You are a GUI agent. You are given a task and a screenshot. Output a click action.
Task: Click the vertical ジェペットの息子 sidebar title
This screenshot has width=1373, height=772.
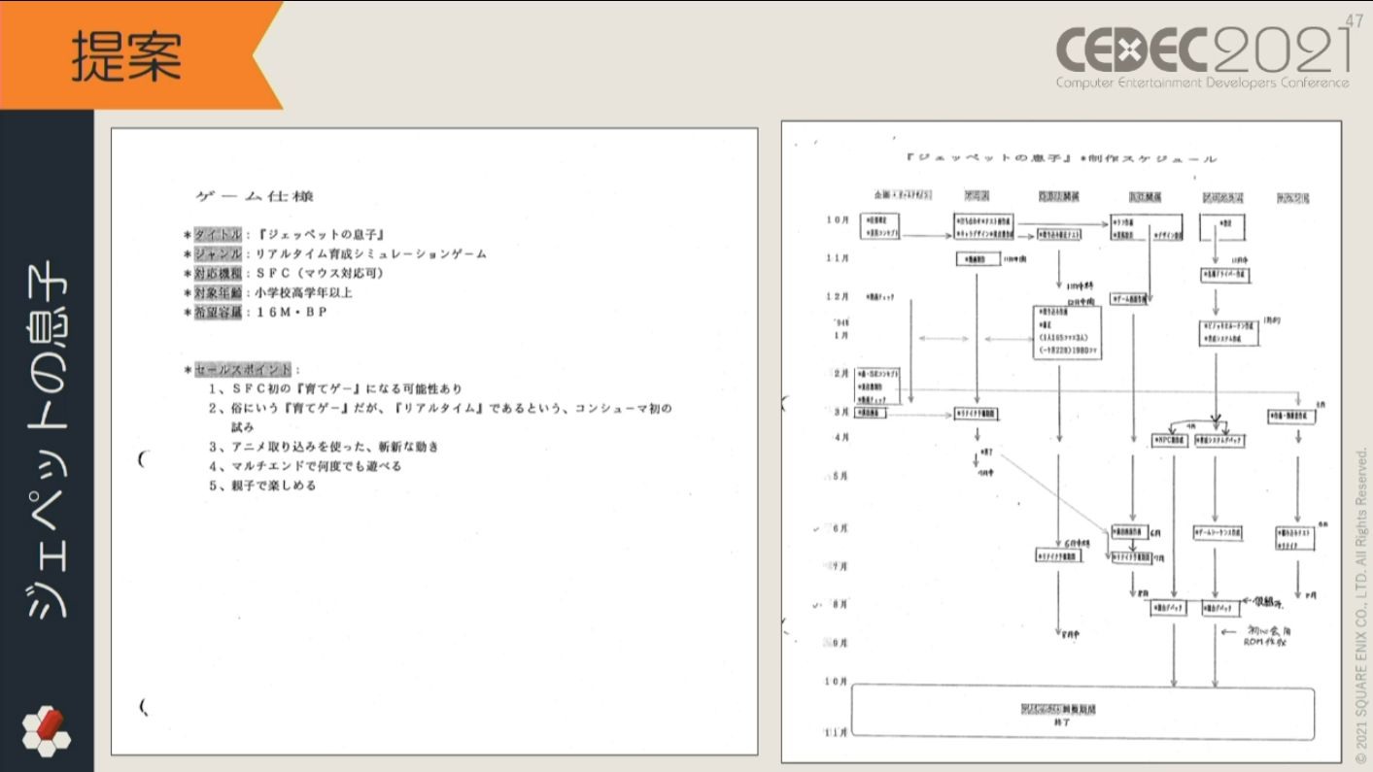[x=47, y=437]
